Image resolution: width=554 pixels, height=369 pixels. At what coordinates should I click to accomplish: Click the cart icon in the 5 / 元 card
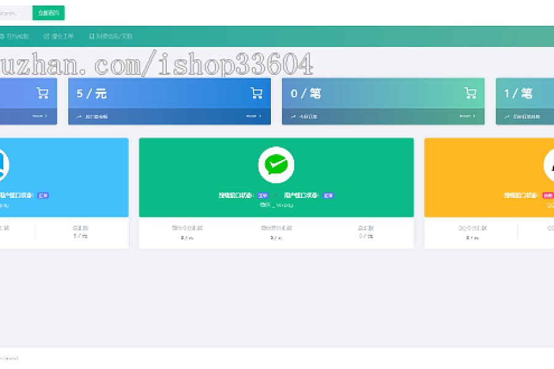[257, 93]
